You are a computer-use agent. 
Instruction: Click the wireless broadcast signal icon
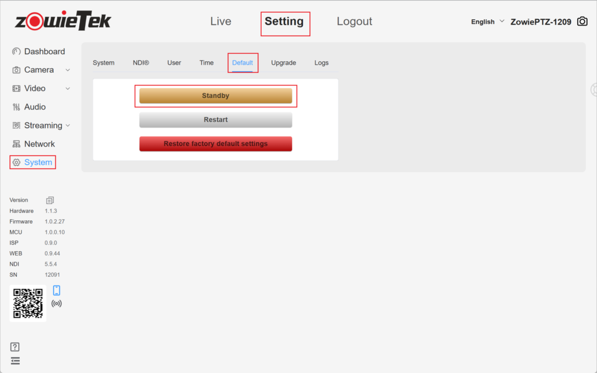57,304
